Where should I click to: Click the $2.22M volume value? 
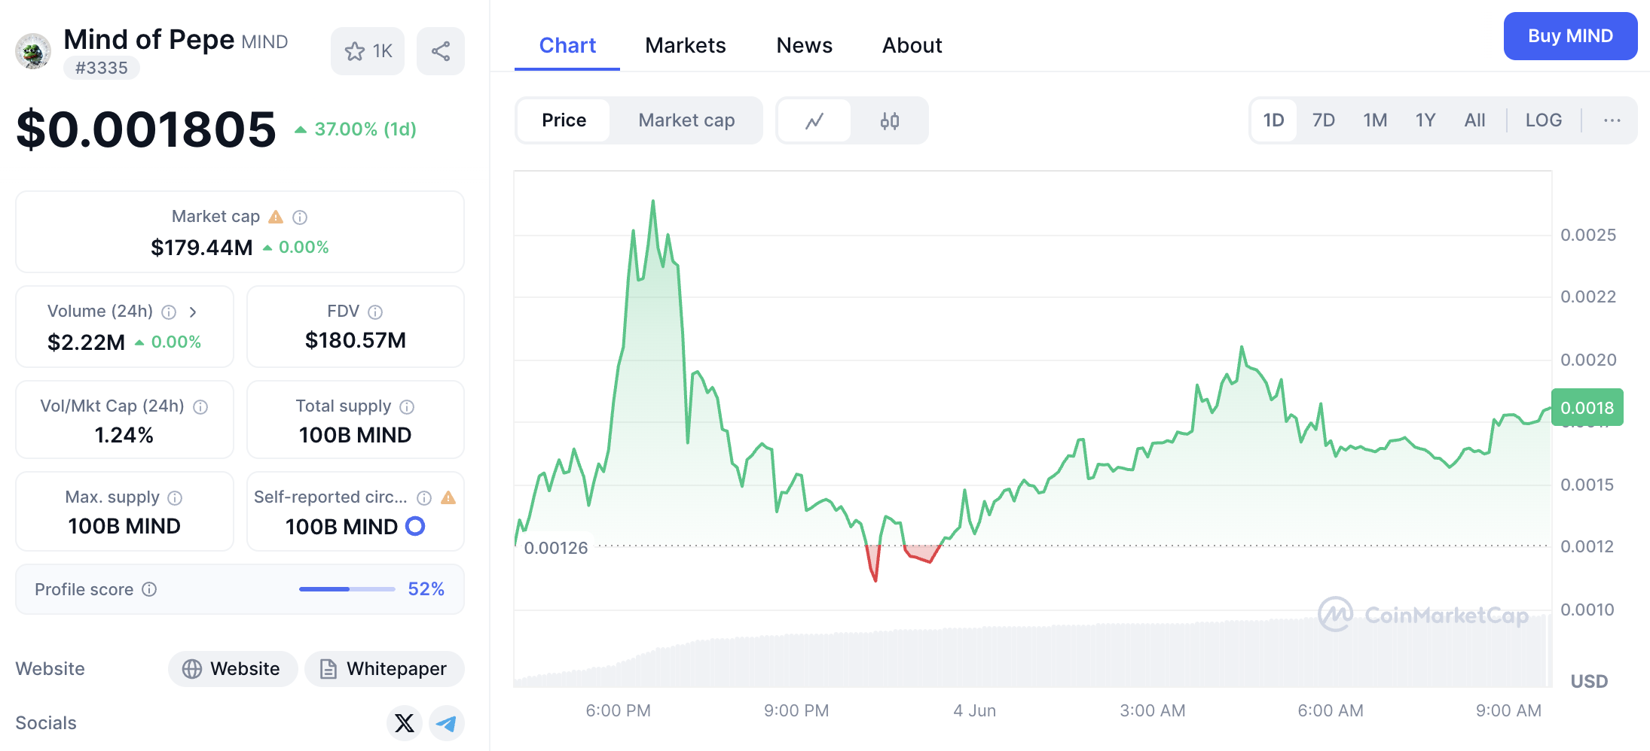point(86,342)
